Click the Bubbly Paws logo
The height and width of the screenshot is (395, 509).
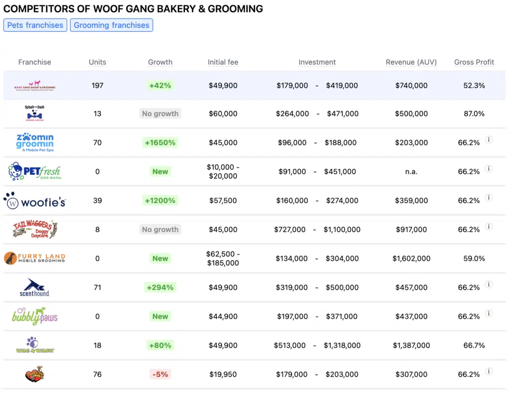pyautogui.click(x=34, y=316)
